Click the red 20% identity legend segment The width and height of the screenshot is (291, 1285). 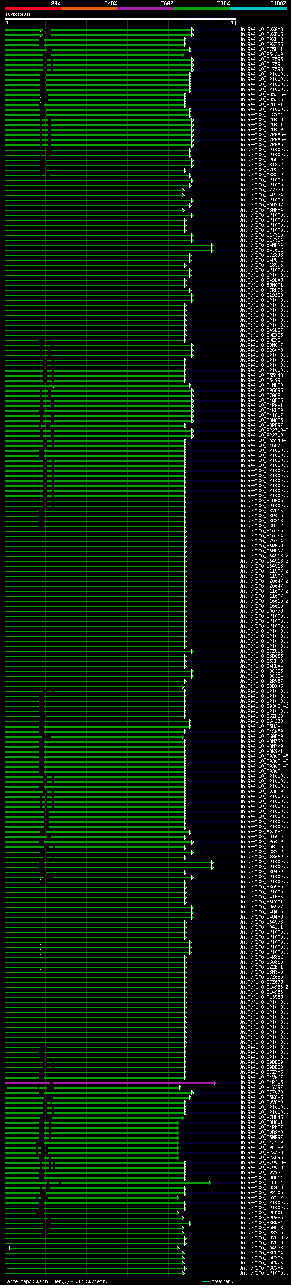pos(32,8)
